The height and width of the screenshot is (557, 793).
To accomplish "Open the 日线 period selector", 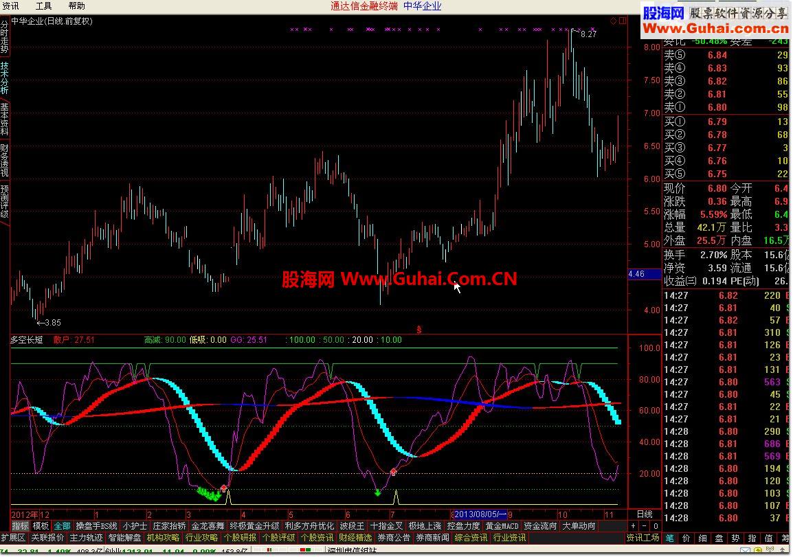I will click(645, 514).
